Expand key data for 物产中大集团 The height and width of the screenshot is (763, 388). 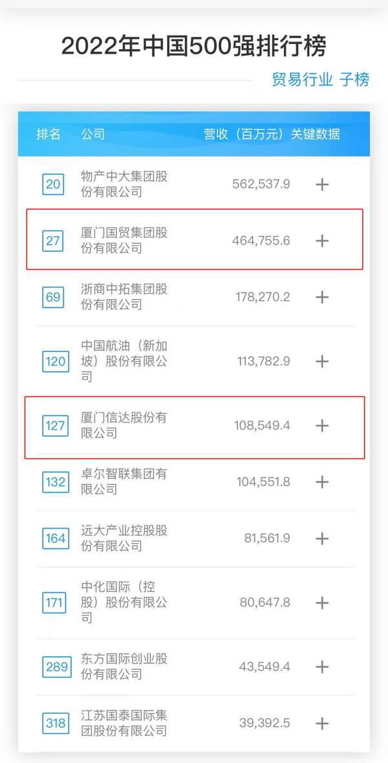[x=321, y=184]
